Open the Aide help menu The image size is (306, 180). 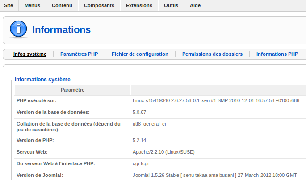point(195,5)
